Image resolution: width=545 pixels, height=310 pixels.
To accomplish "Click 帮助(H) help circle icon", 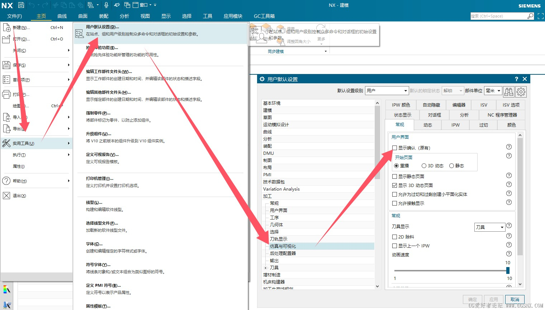I will pos(6,181).
